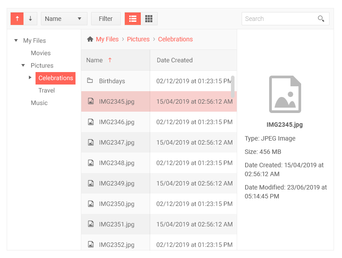
Task: Click the large image preview thumbnail
Action: coord(285,94)
